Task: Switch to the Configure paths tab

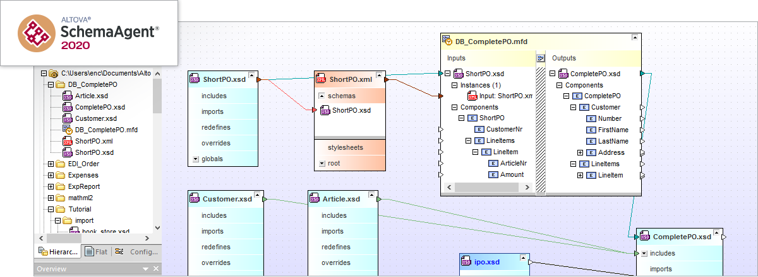Action: 137,252
